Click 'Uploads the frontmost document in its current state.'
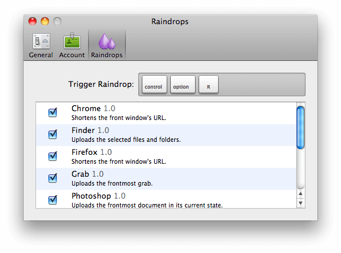Image resolution: width=341 pixels, height=253 pixels. click(147, 205)
